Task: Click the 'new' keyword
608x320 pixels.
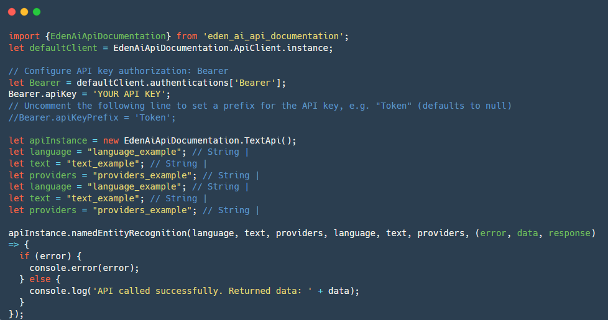Action: tap(111, 140)
